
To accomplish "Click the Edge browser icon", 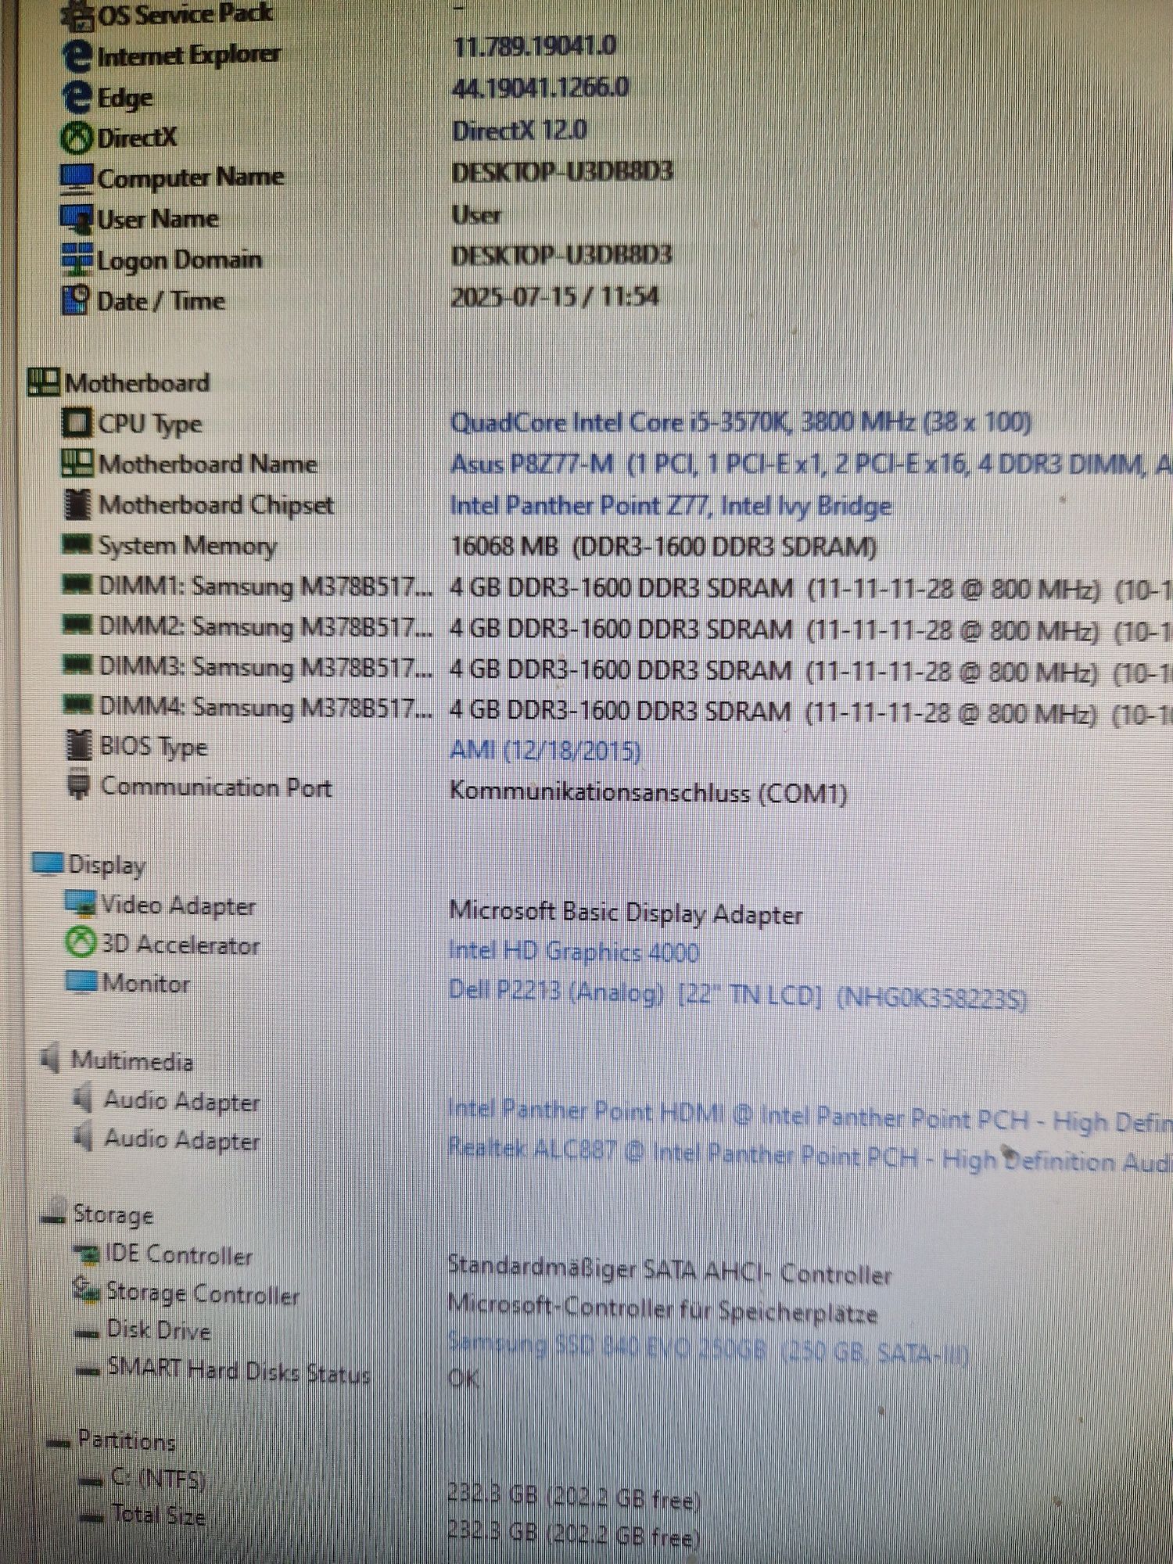I will coord(77,97).
